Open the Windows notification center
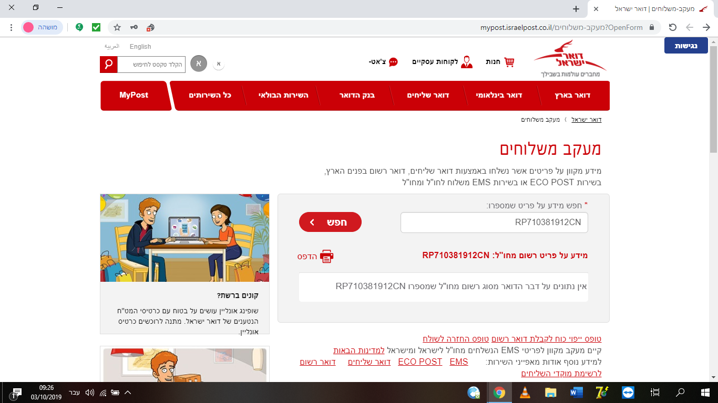The height and width of the screenshot is (403, 718). 17,393
